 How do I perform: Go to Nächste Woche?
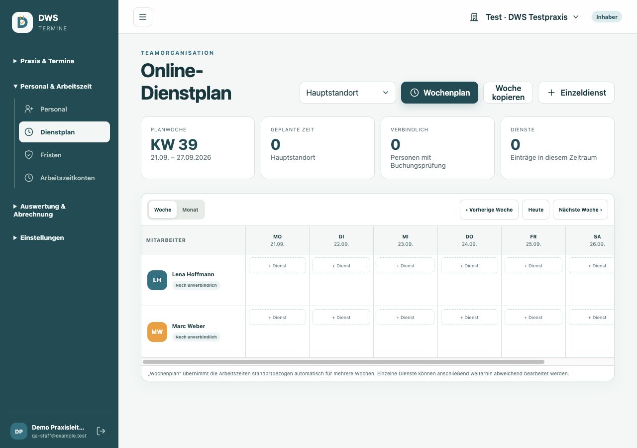point(580,210)
